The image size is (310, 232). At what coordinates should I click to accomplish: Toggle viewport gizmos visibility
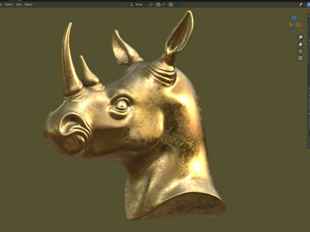click(x=301, y=5)
